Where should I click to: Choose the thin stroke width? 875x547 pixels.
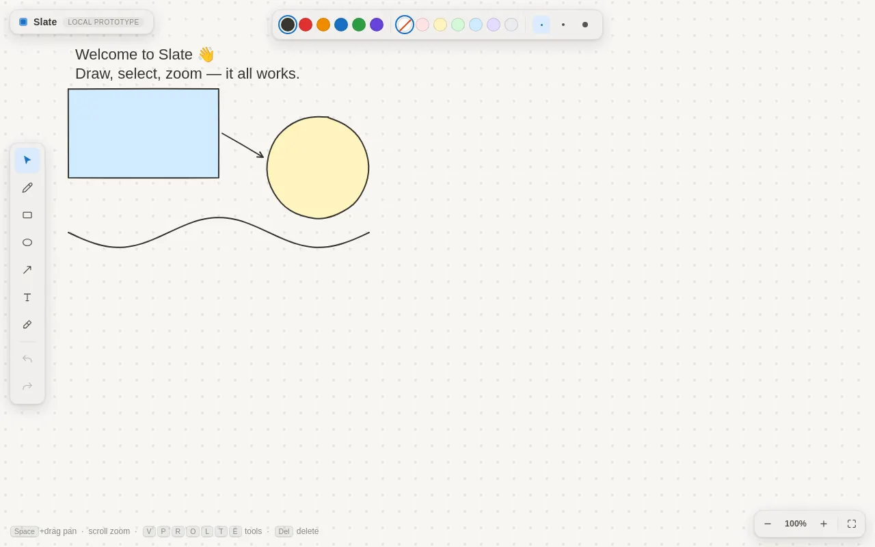point(541,25)
